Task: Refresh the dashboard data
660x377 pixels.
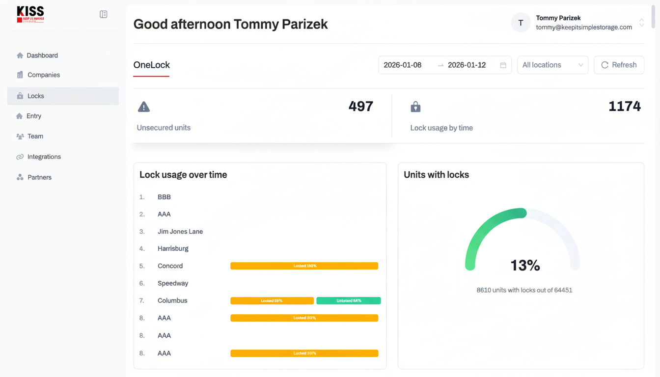Action: tap(619, 65)
